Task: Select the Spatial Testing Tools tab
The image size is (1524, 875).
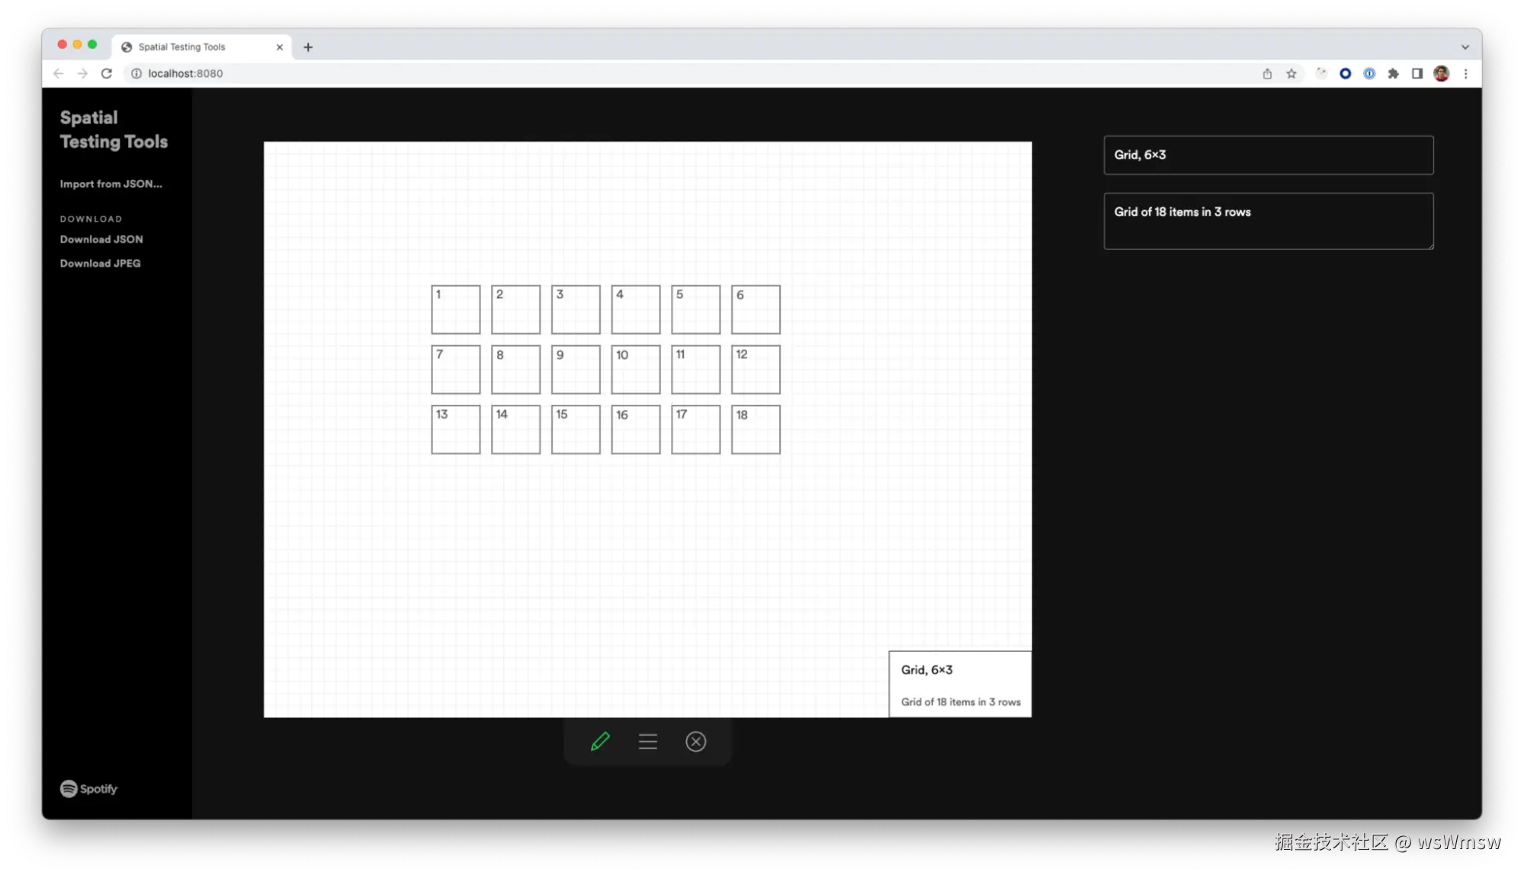Action: pyautogui.click(x=182, y=47)
